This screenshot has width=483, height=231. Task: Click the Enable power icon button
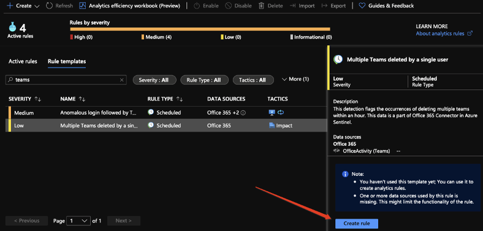tap(197, 6)
